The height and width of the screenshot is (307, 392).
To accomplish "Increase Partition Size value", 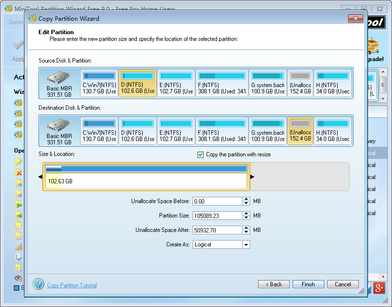I will coord(246,214).
